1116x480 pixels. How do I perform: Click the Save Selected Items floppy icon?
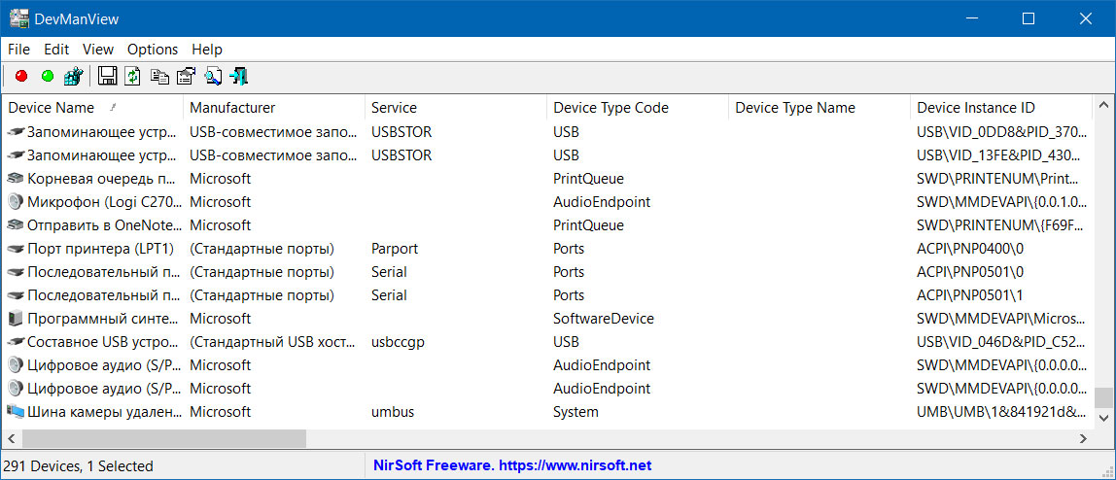pos(108,76)
